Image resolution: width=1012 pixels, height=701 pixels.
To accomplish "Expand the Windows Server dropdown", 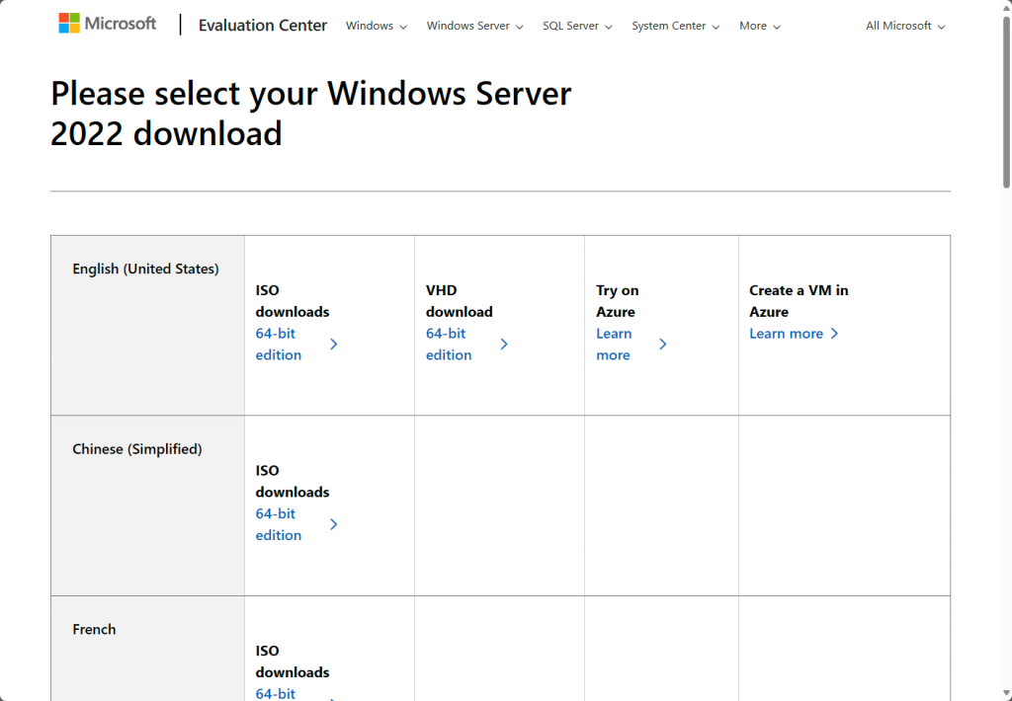I will [x=474, y=26].
